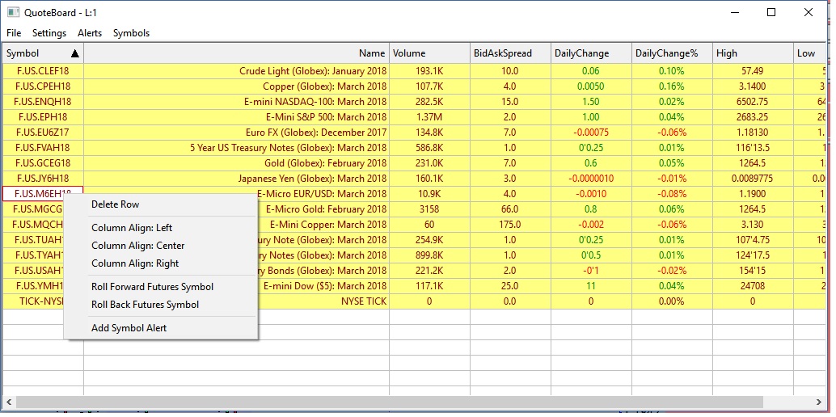Click BidAskSpread cell 175.0

(510, 225)
